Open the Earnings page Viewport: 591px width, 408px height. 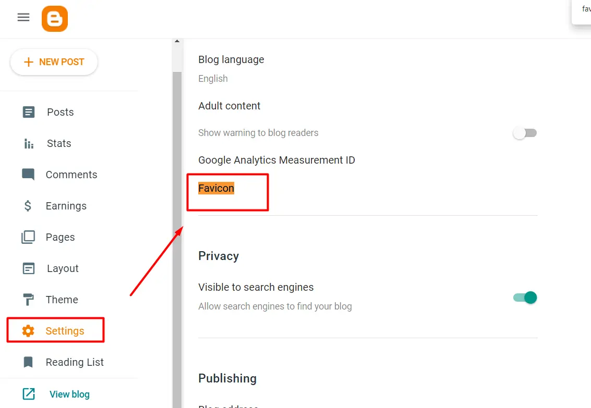point(66,206)
